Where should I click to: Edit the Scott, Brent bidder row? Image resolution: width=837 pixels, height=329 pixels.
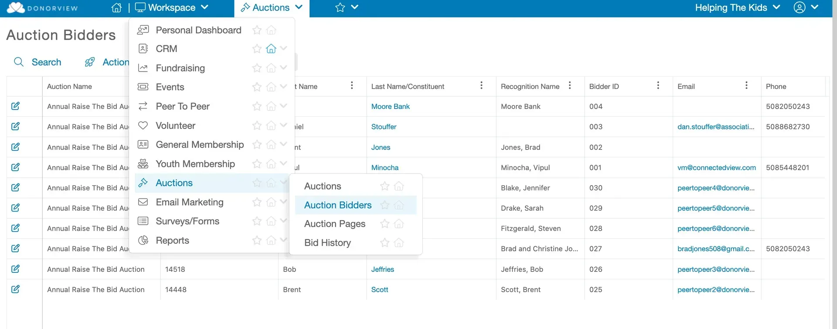(x=15, y=289)
